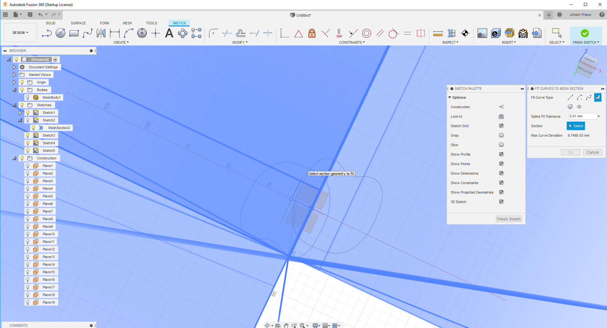Uncheck the Sketch Grid option

(501, 126)
